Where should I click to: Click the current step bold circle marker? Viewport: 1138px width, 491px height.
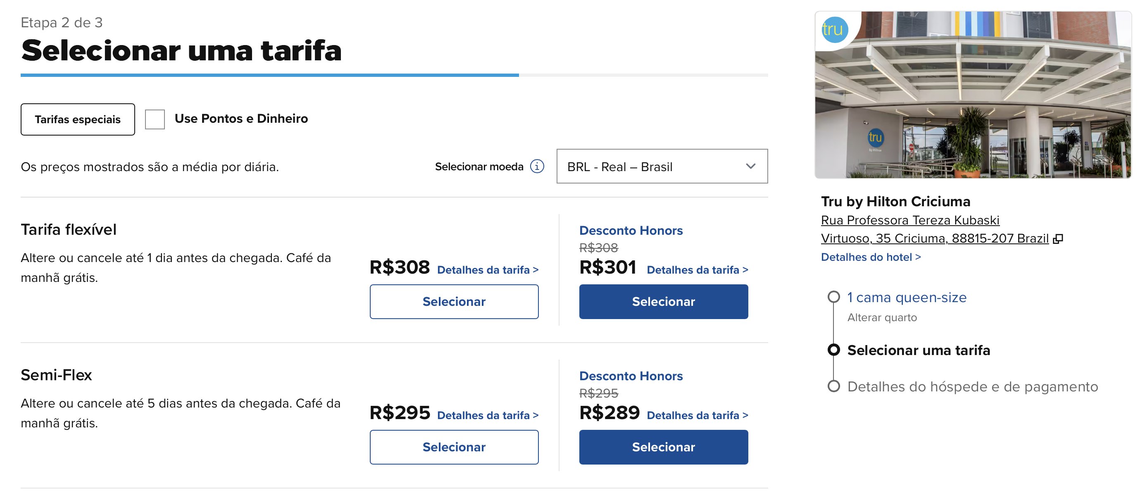833,350
